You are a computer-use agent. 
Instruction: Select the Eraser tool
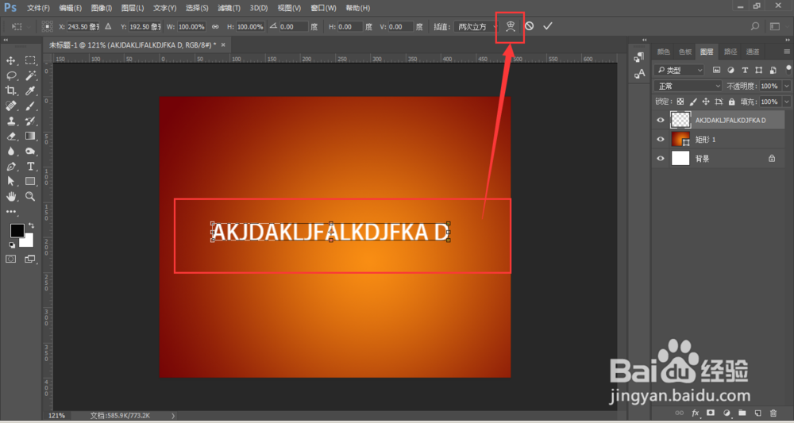tap(10, 137)
